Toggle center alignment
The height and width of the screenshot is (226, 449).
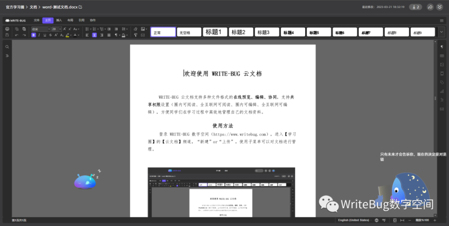click(x=94, y=35)
